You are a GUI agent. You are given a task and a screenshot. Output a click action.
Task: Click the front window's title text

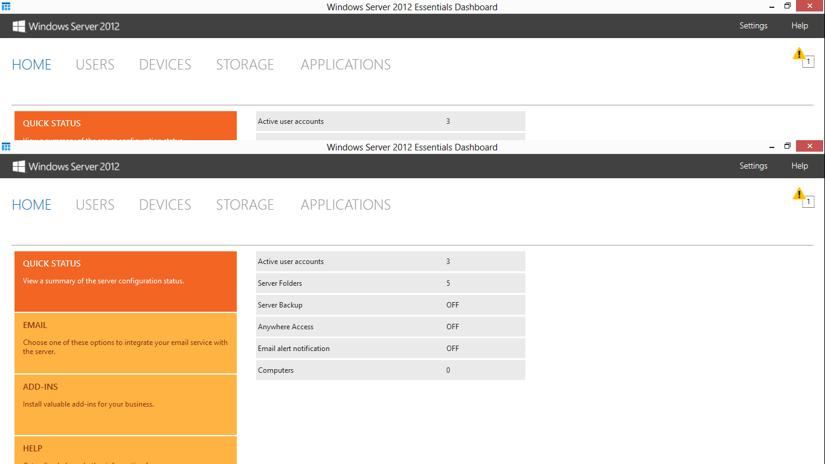click(x=412, y=147)
